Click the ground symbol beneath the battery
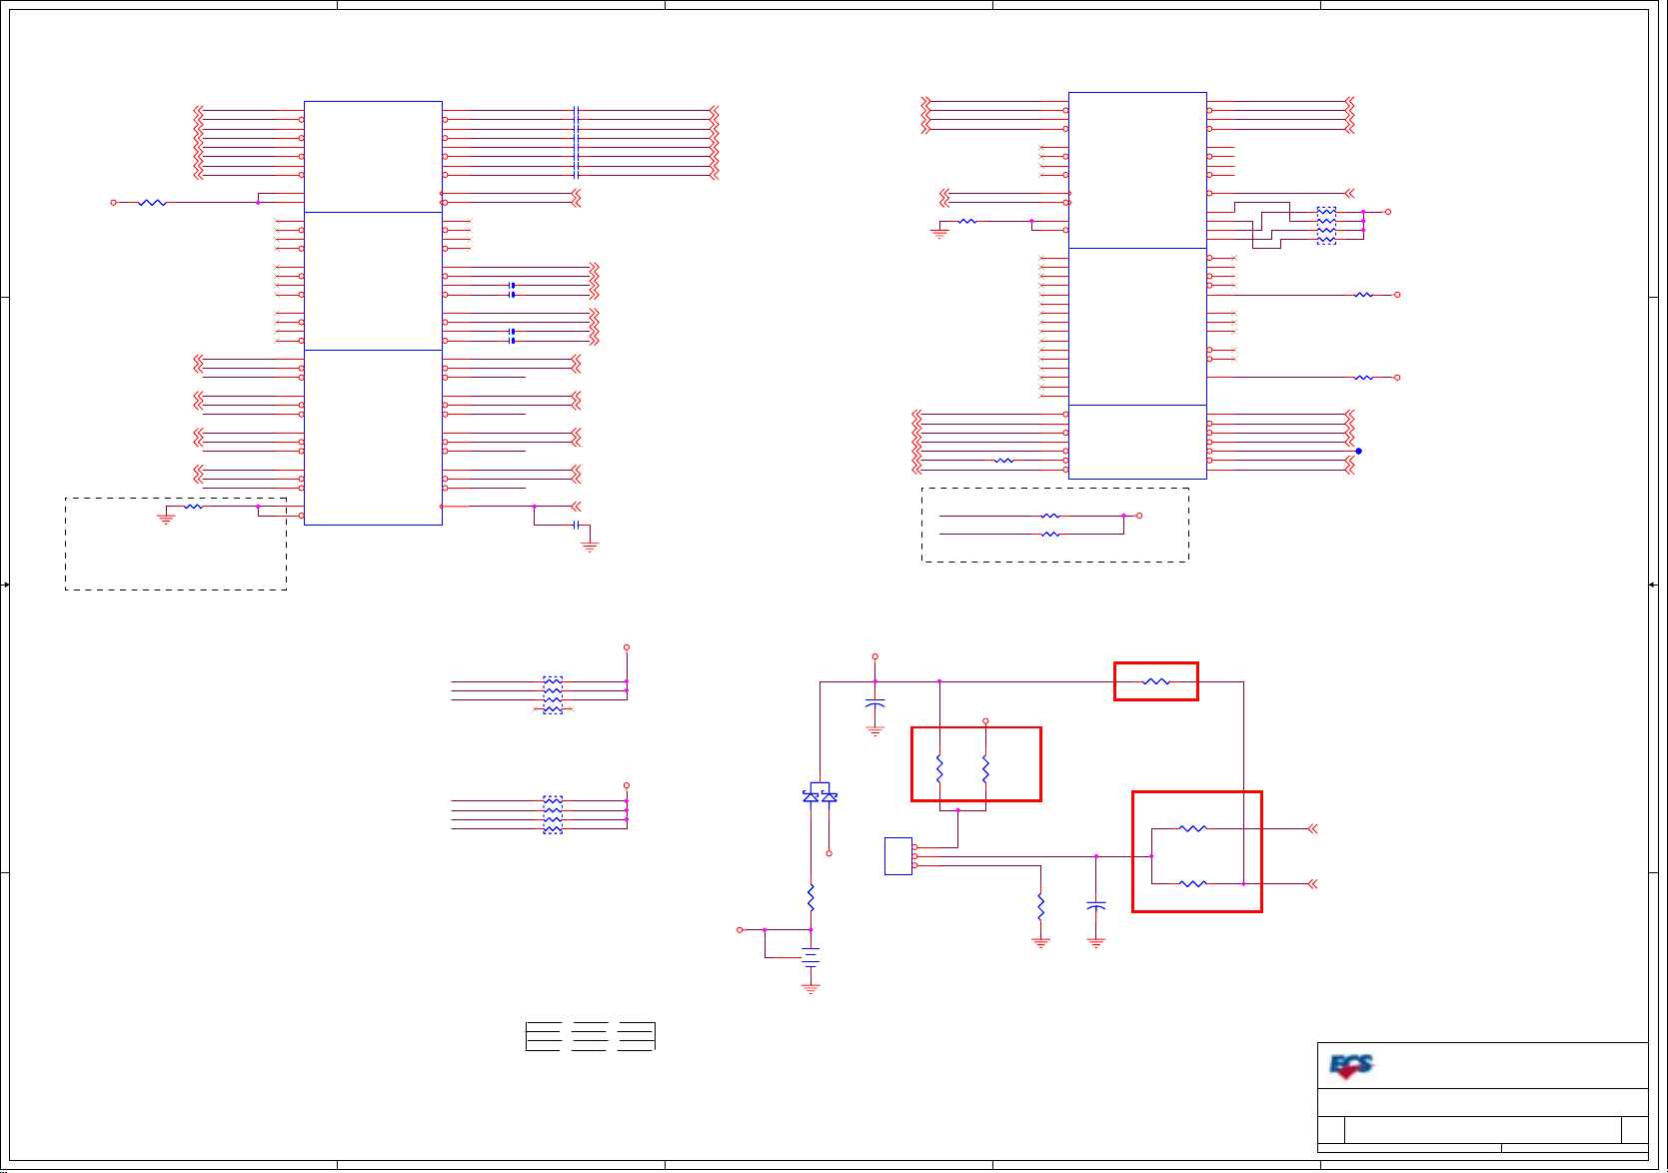1668x1173 pixels. pos(811,988)
